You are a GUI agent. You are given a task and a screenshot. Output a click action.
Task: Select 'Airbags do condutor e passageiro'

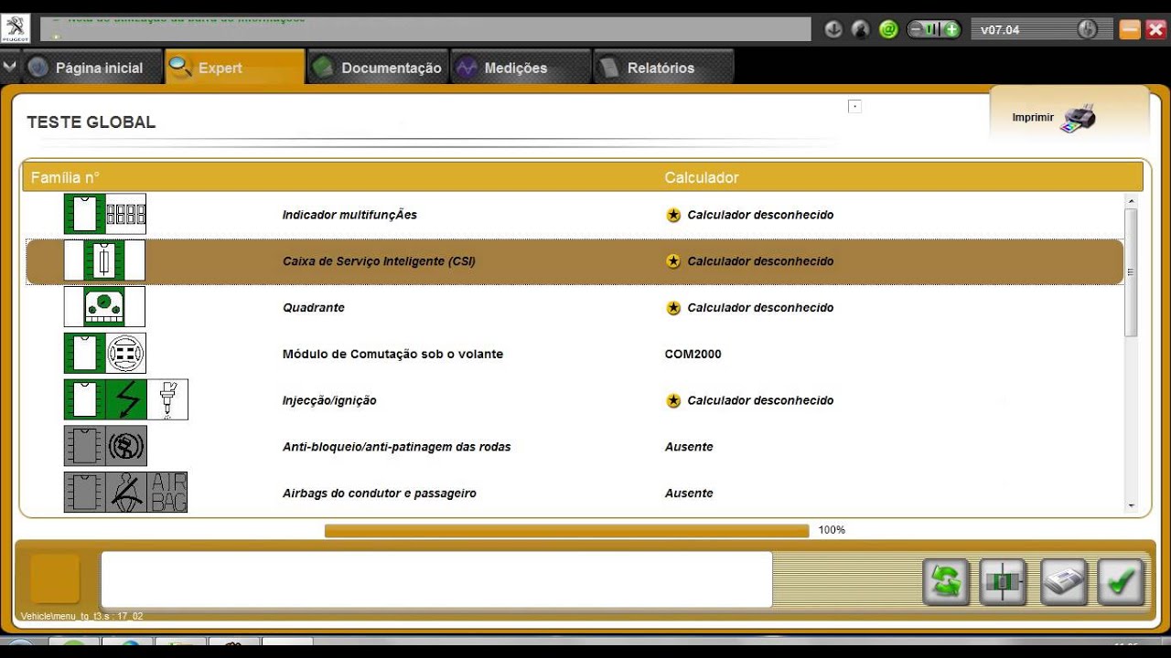point(379,493)
